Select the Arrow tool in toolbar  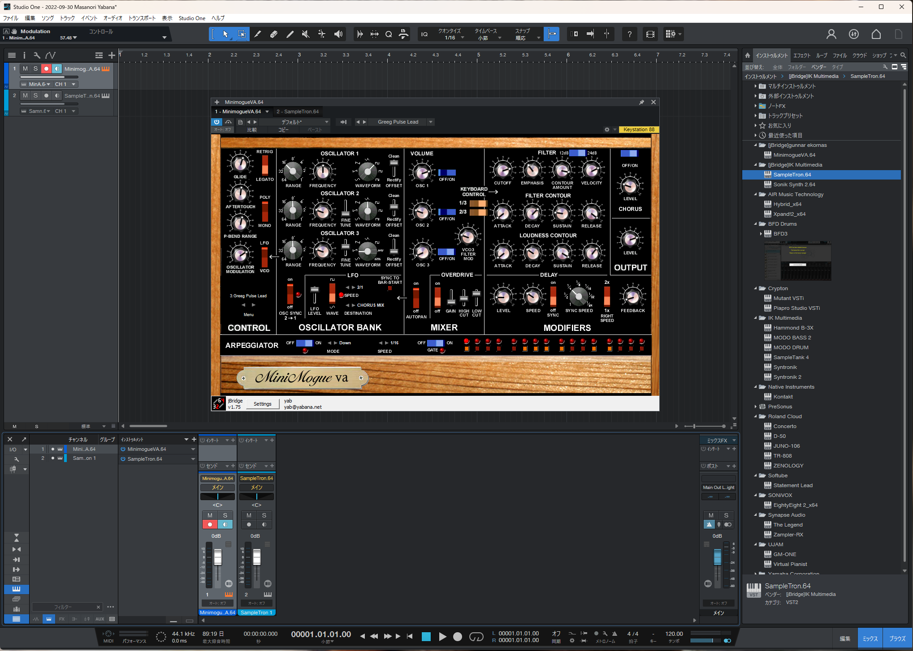pos(225,34)
